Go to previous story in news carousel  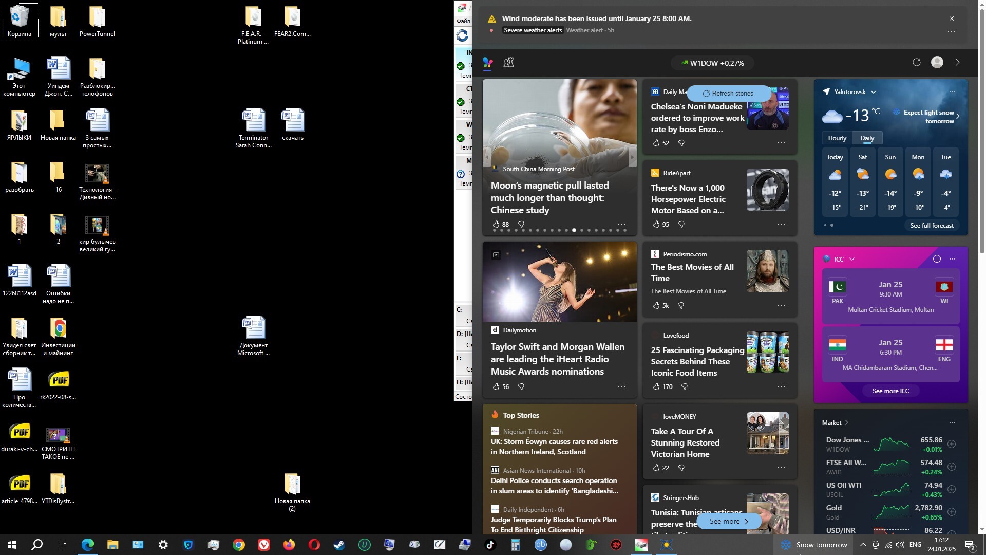coord(488,158)
